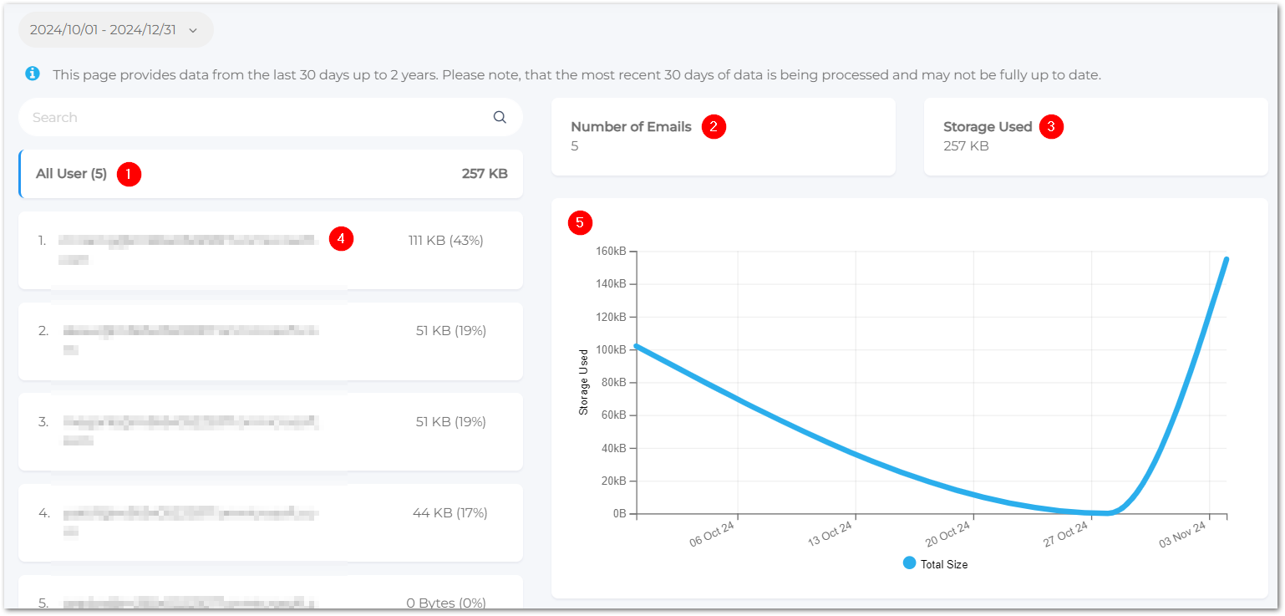Image resolution: width=1285 pixels, height=616 pixels.
Task: Click red marker 1 beside All User
Action: click(130, 174)
